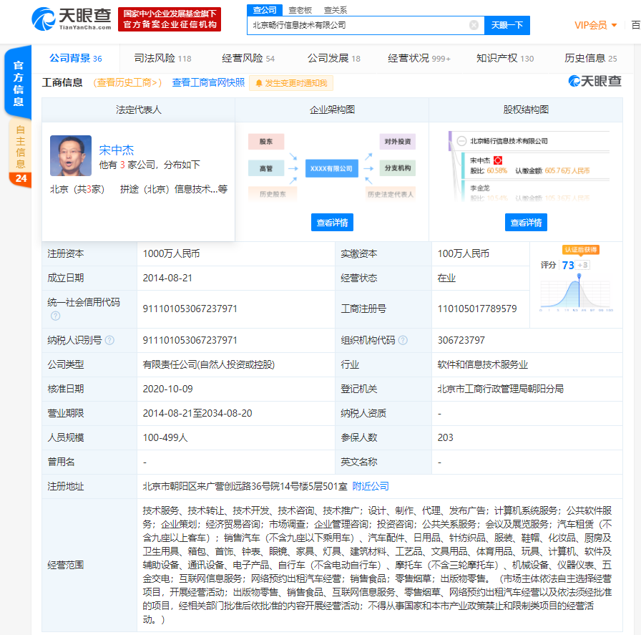Clear the search box with the X icon
This screenshot has height=635, width=641.
pos(474,25)
